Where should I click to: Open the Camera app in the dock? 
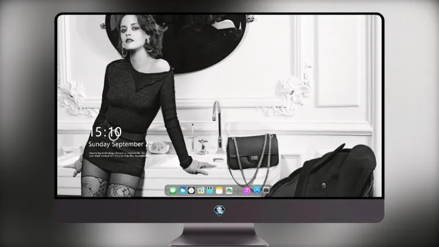pyautogui.click(x=266, y=190)
